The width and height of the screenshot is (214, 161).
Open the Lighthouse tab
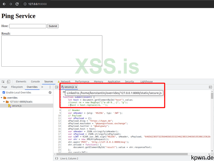(146, 81)
